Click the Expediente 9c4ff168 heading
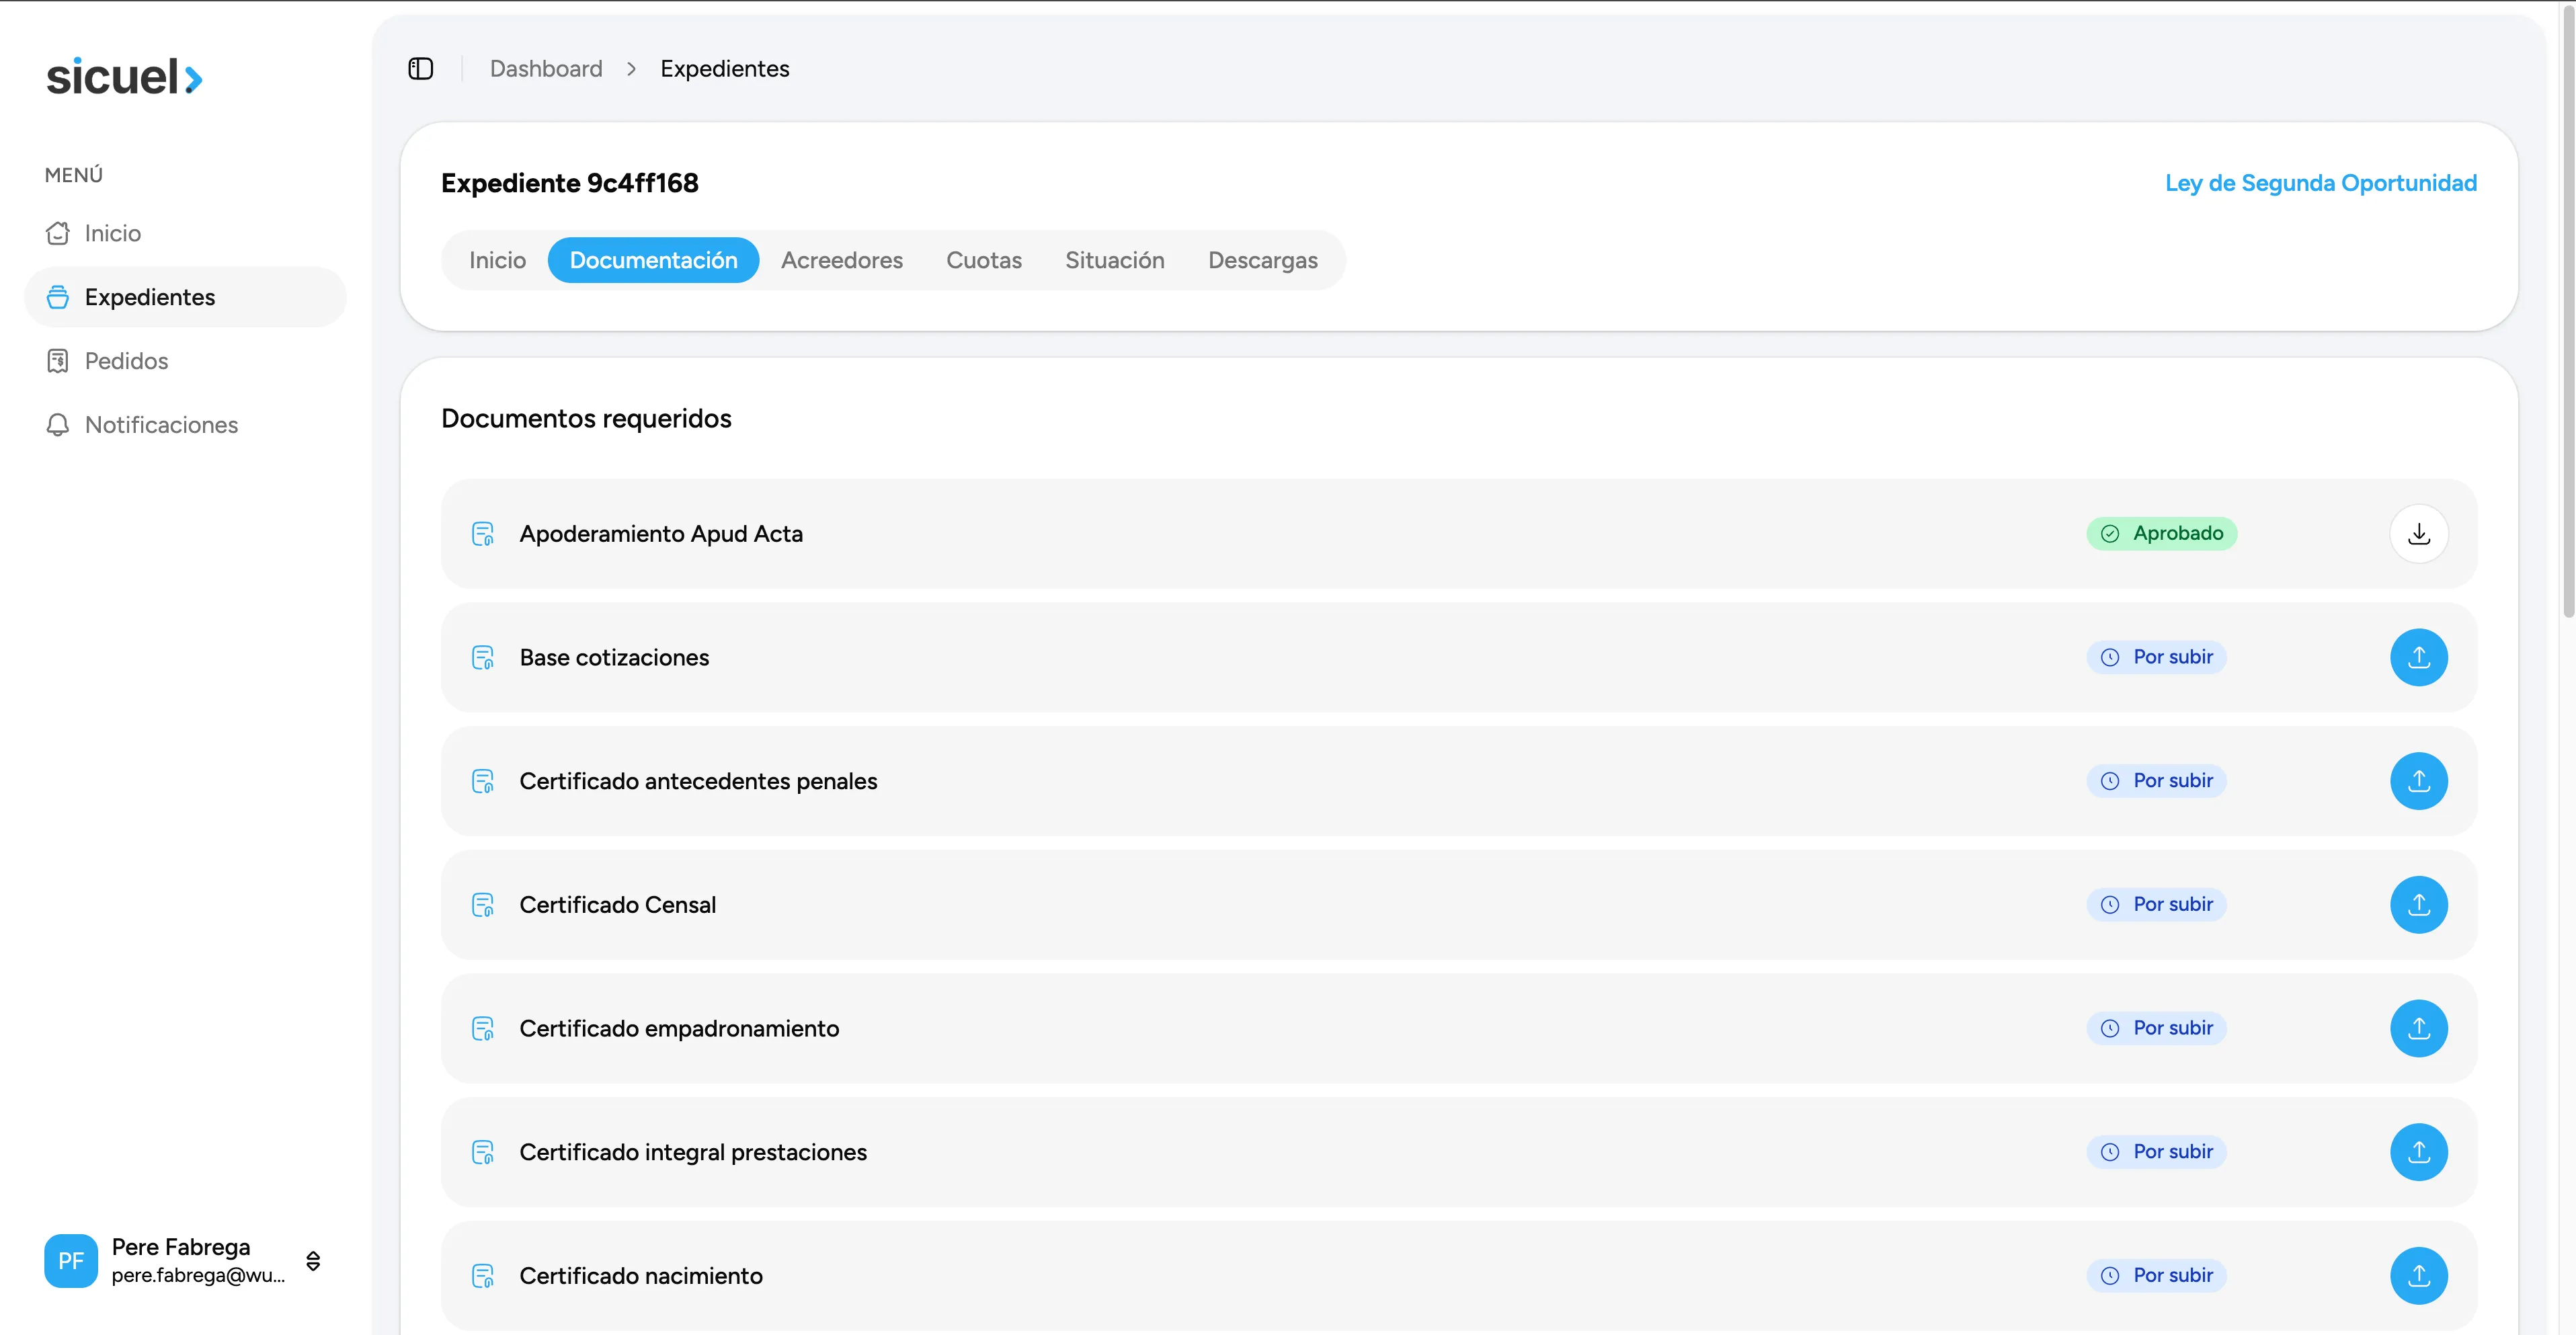2576x1335 pixels. tap(570, 183)
